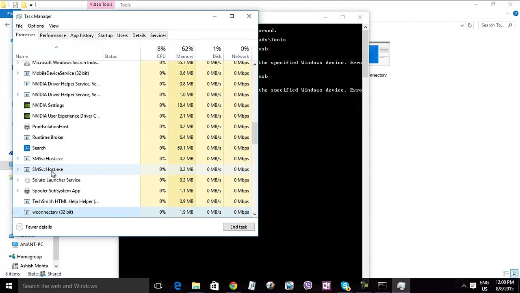Image resolution: width=520 pixels, height=293 pixels.
Task: Select Ashish Mohta in Explorer navigation pane
Action: tap(34, 266)
